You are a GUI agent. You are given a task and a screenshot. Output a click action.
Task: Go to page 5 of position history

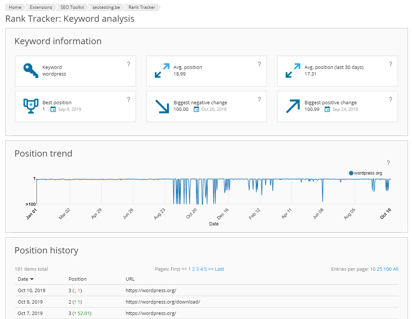206,269
